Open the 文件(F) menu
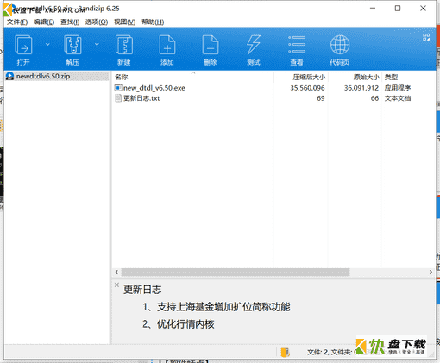 click(x=17, y=22)
